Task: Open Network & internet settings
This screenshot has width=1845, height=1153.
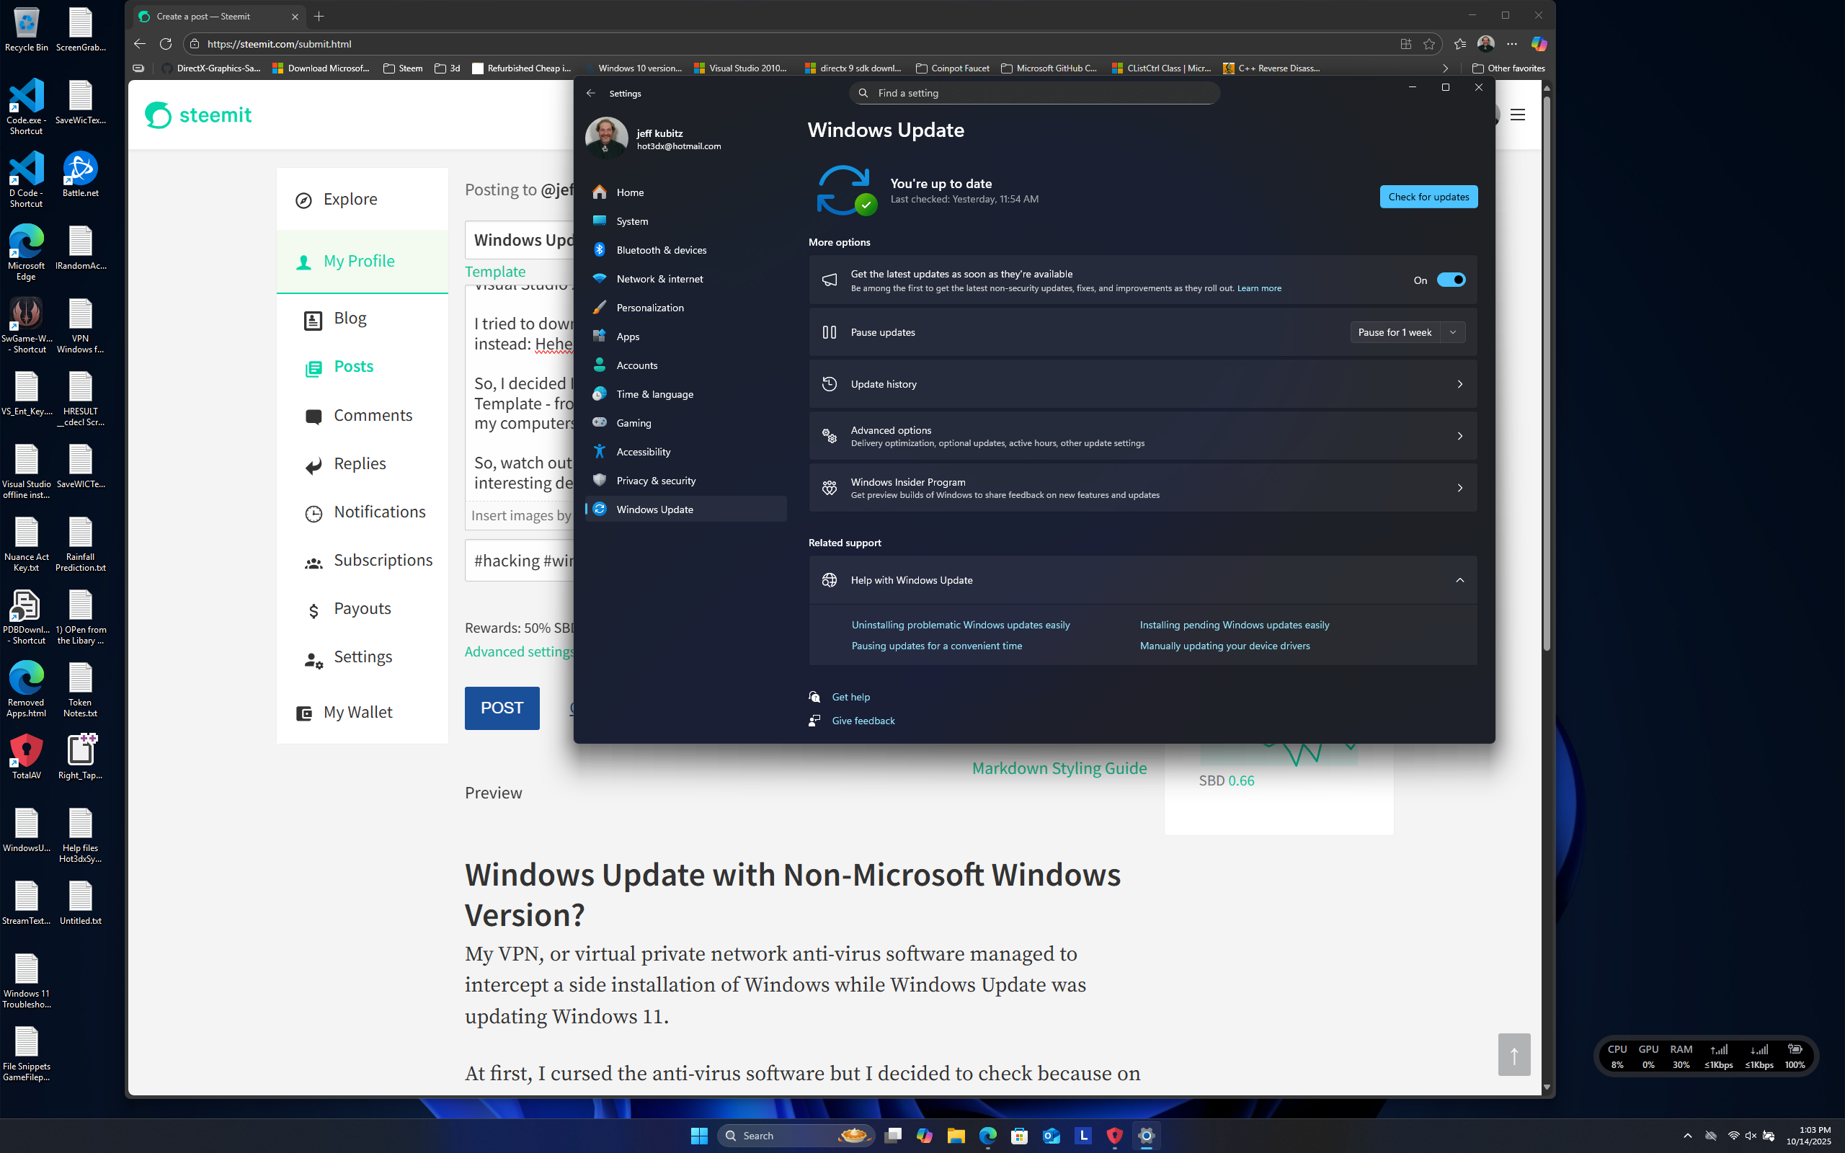Action: pyautogui.click(x=660, y=278)
